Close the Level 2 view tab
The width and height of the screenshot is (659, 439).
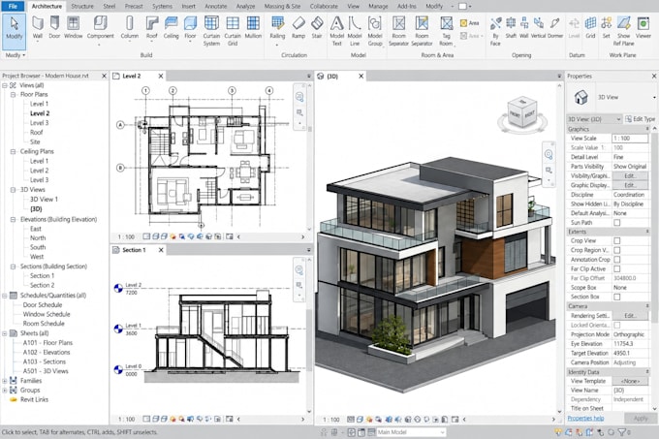pyautogui.click(x=161, y=76)
